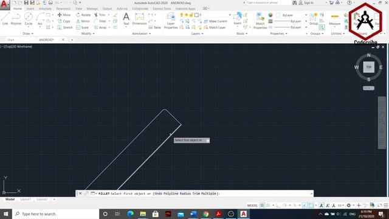
Task: Select the Polyline tool
Action: (x=16, y=19)
